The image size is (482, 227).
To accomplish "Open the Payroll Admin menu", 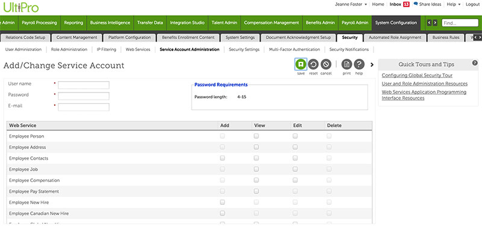I will [355, 23].
